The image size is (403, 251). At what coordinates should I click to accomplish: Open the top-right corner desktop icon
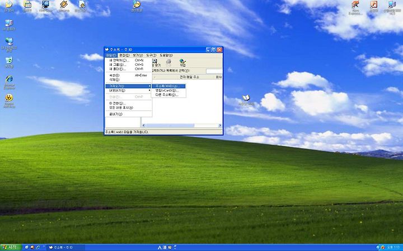[392, 7]
